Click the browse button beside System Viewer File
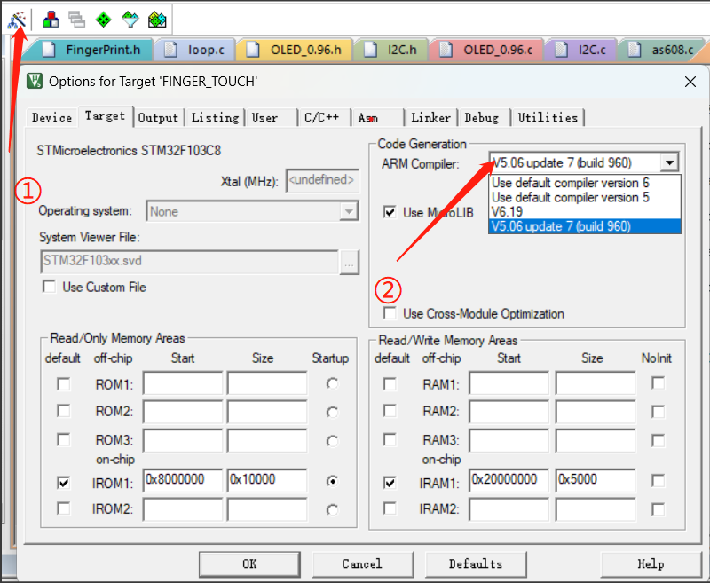 click(x=349, y=261)
